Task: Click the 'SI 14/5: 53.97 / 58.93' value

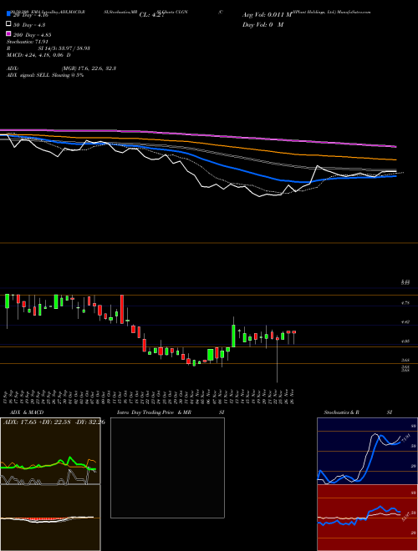Action: (64, 48)
